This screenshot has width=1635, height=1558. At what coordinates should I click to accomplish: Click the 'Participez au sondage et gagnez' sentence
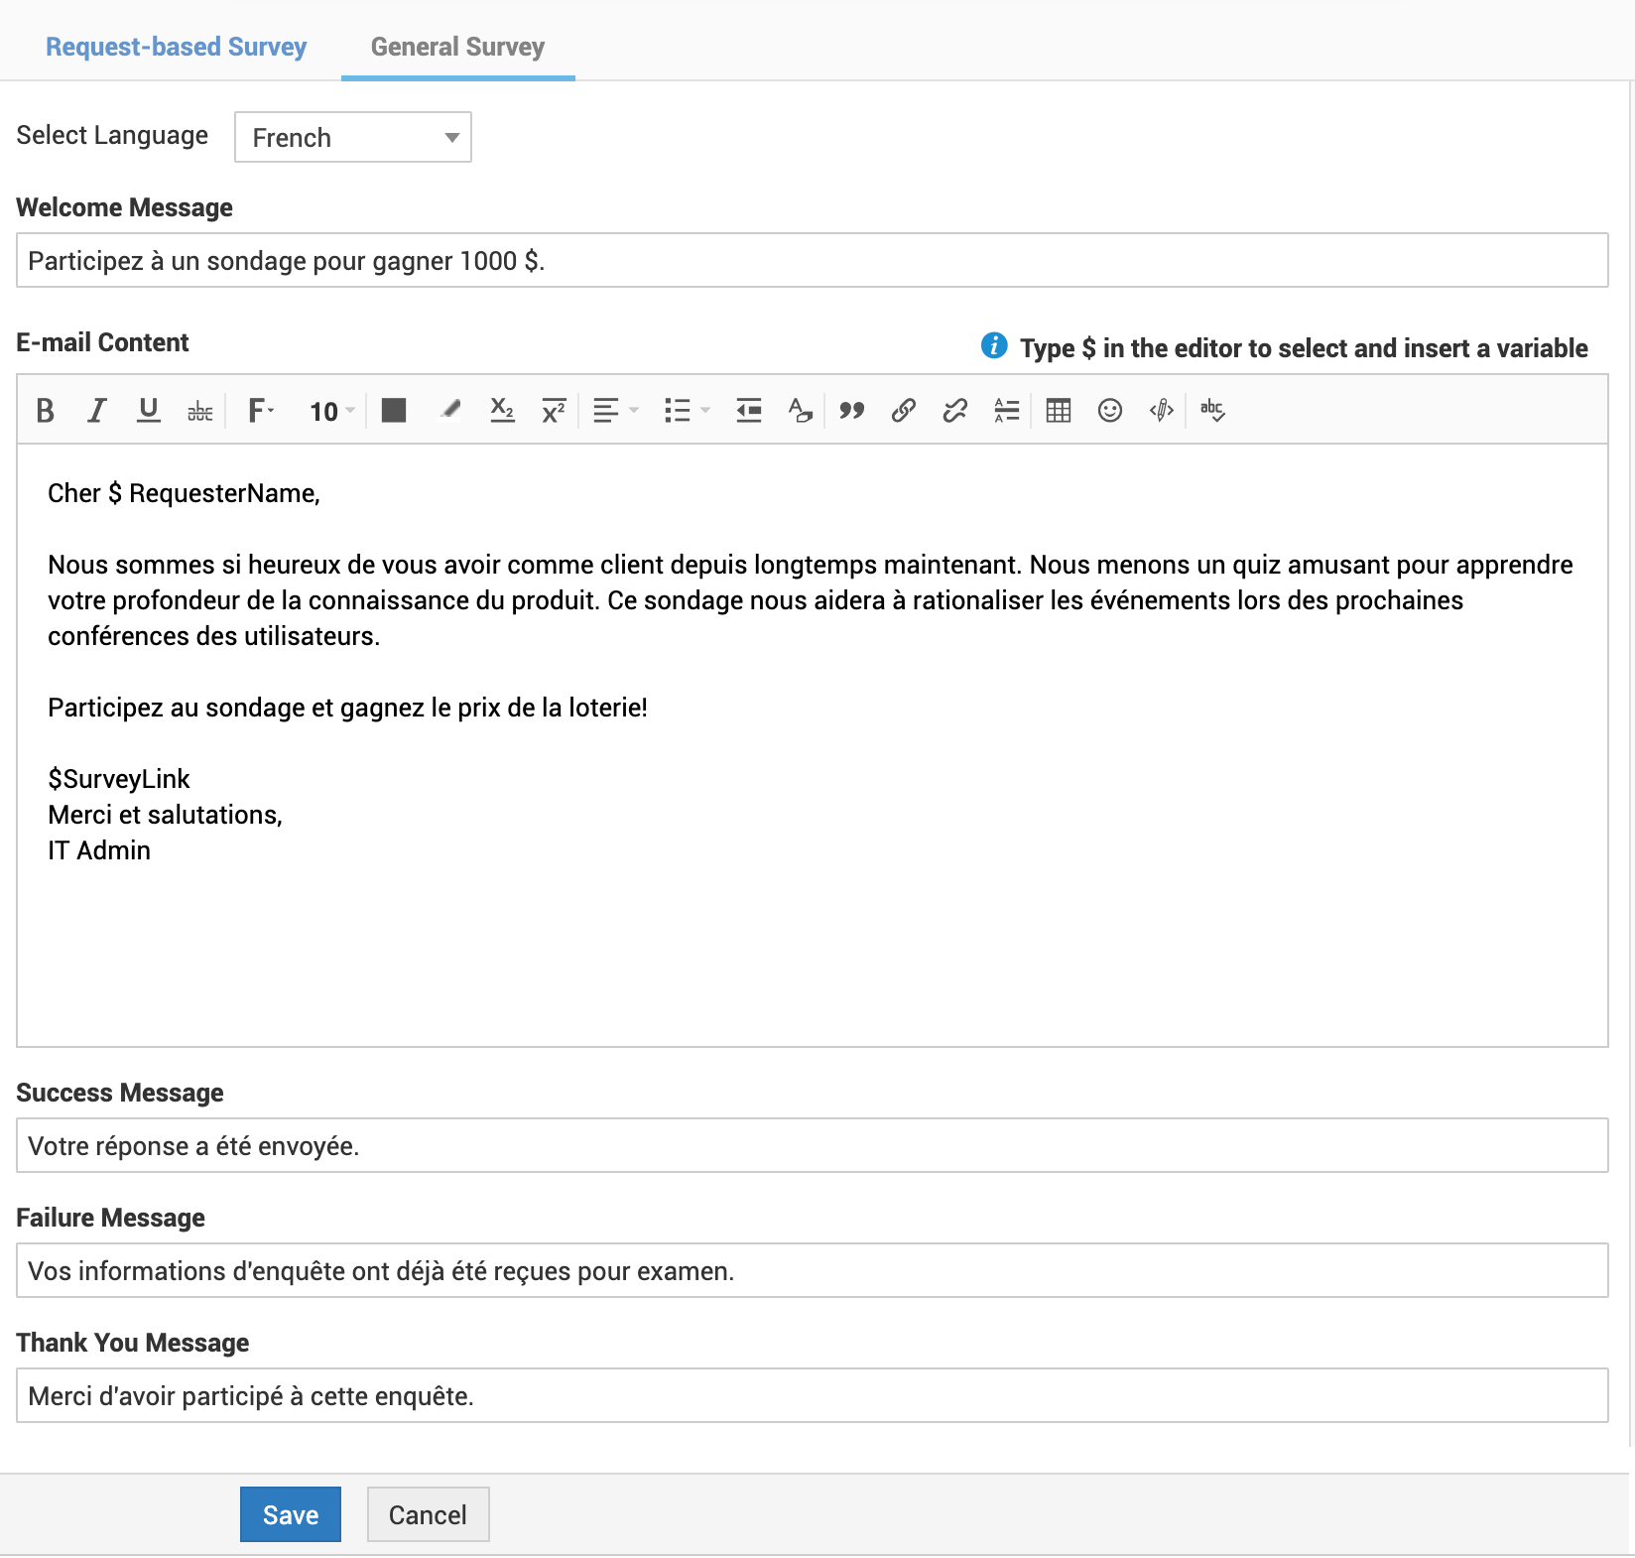[x=347, y=708]
